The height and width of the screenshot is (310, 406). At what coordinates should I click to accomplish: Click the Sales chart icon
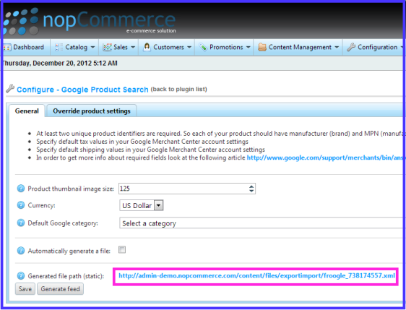(107, 47)
